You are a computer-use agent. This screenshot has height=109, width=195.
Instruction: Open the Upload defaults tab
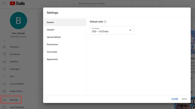coord(65,37)
